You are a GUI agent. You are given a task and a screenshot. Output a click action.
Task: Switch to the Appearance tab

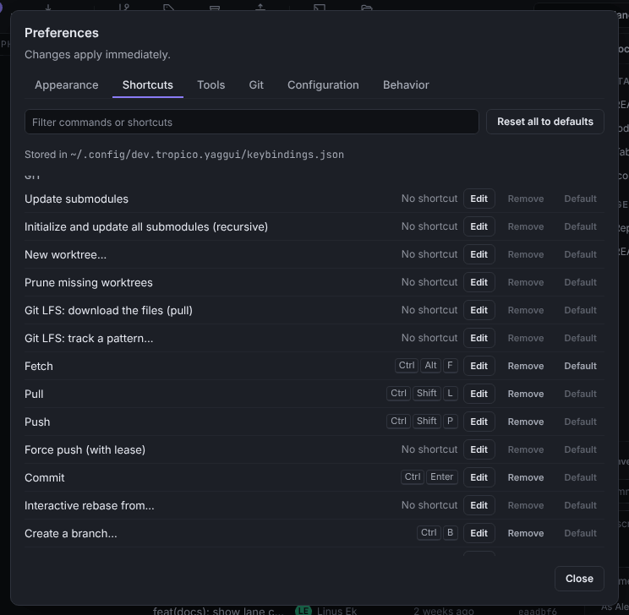[66, 85]
